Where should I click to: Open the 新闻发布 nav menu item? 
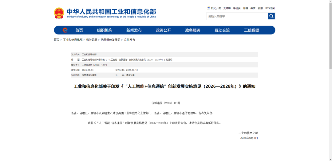click(134, 30)
